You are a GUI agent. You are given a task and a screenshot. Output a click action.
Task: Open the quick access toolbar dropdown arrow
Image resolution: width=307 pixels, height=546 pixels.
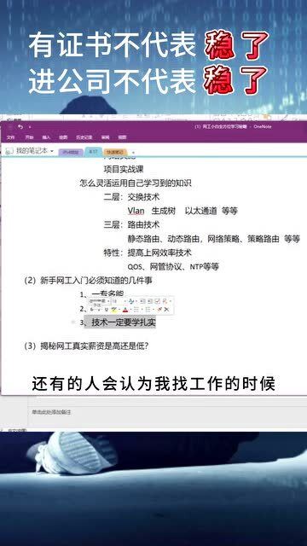click(x=30, y=127)
